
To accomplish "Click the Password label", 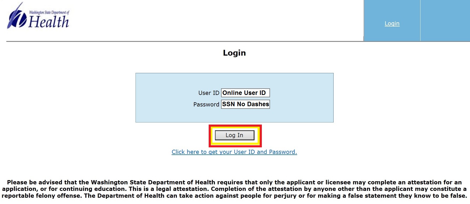I will (206, 105).
